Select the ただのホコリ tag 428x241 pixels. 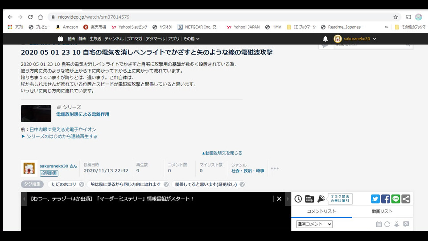pos(64,184)
